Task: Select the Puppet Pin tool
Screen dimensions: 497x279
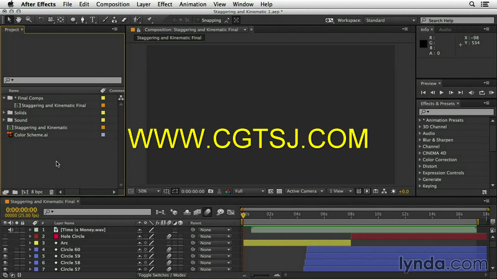Action: tap(149, 20)
